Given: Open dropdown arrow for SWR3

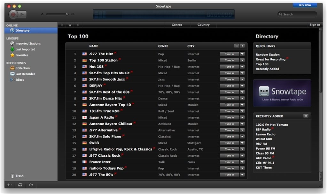Looking at the screenshot, I should coord(242,143).
